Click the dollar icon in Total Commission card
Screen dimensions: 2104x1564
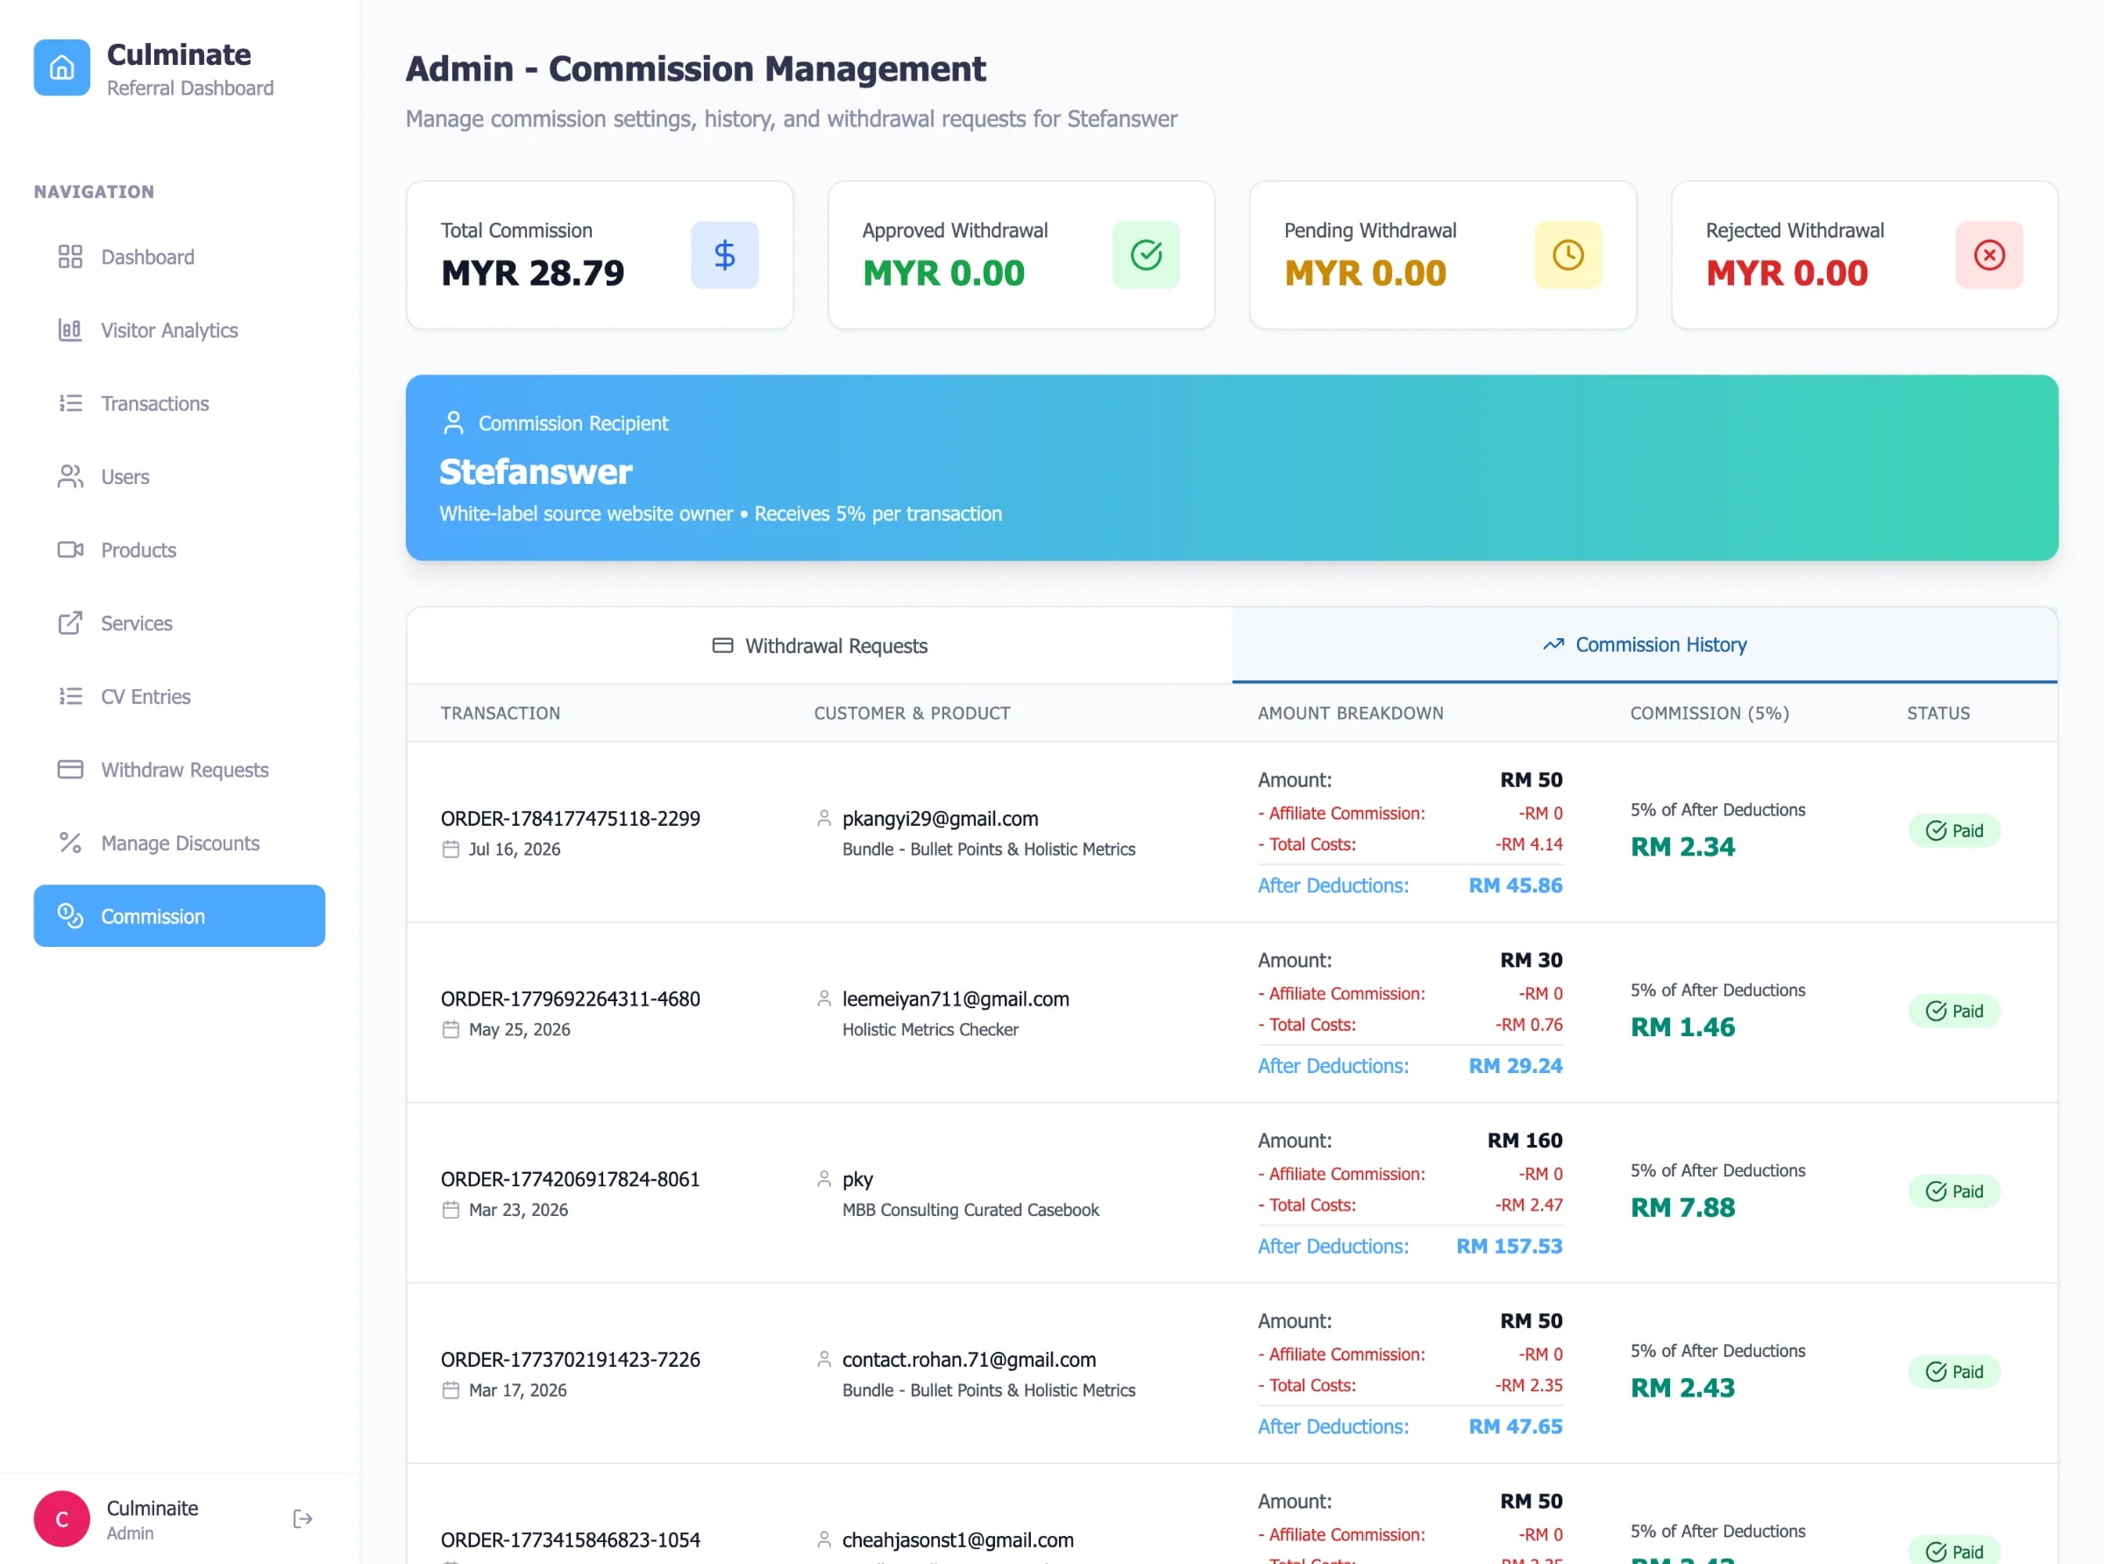[x=724, y=254]
